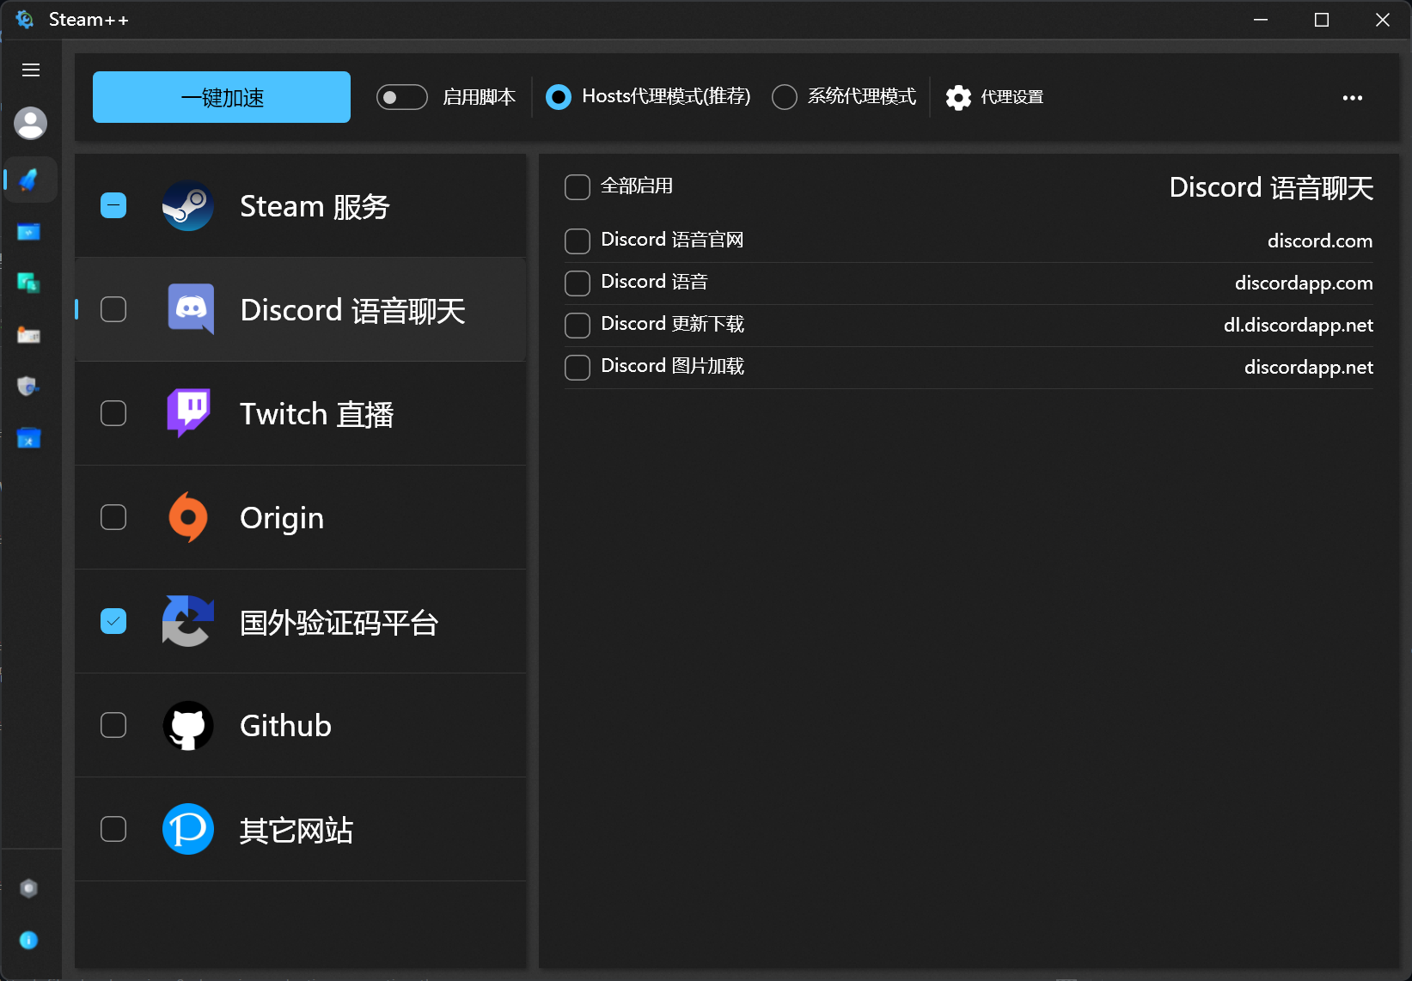The width and height of the screenshot is (1412, 981).
Task: Check the checkbox left of discordapp.com row
Action: coord(578,283)
